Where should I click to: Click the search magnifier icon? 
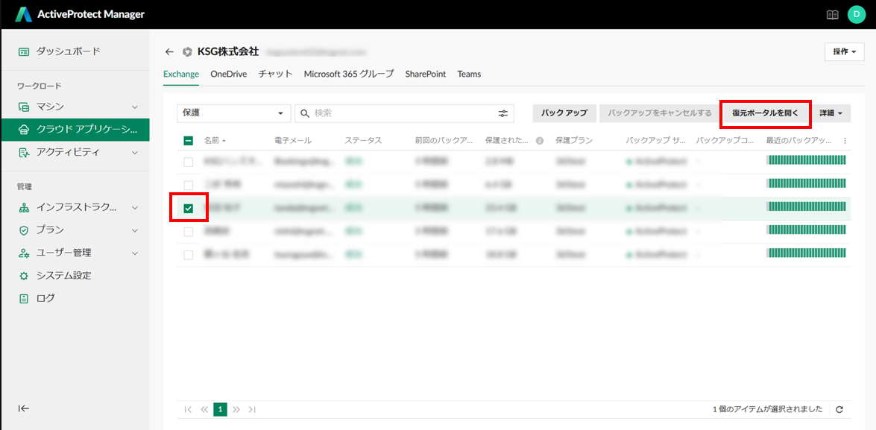[305, 113]
